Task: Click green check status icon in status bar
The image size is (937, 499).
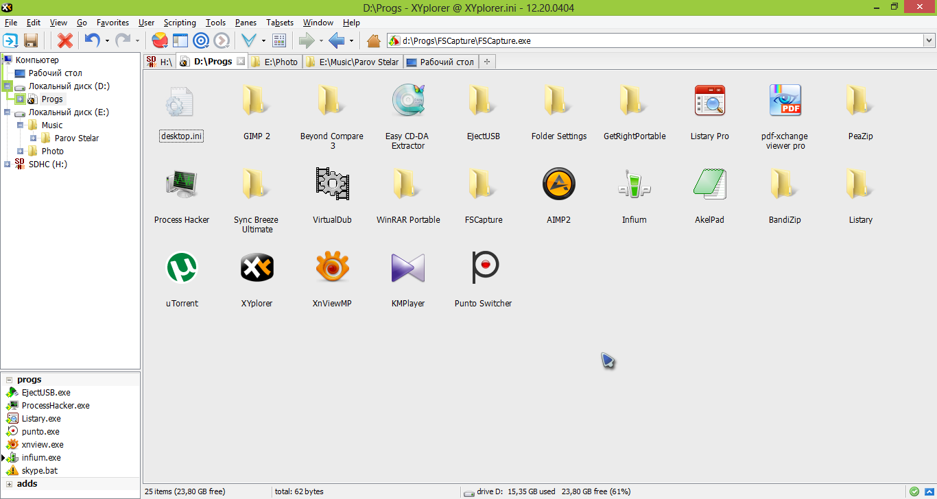Action: [914, 491]
